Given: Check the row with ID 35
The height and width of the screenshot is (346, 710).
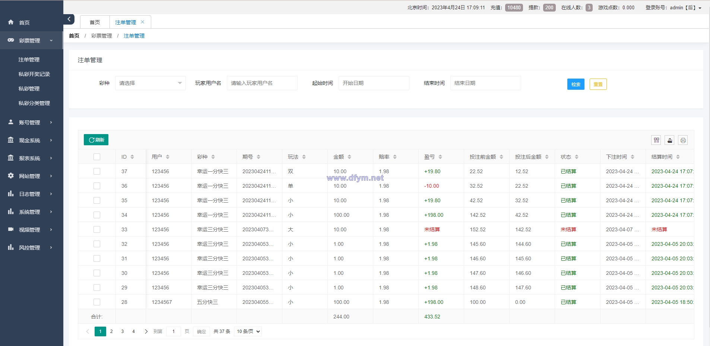Looking at the screenshot, I should tap(97, 200).
